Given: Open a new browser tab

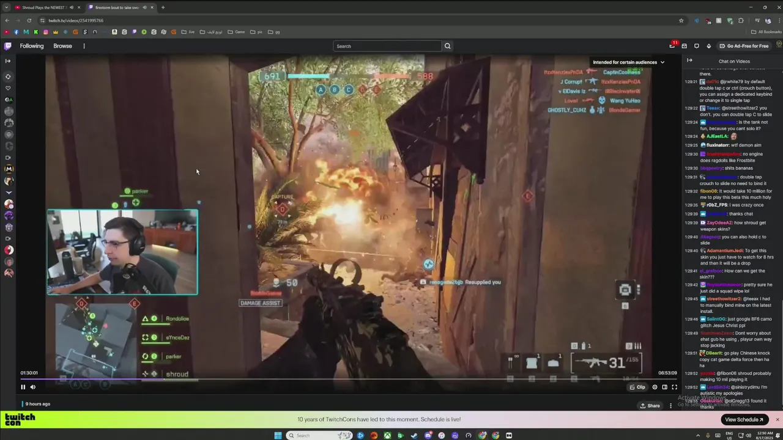Looking at the screenshot, I should coord(163,7).
